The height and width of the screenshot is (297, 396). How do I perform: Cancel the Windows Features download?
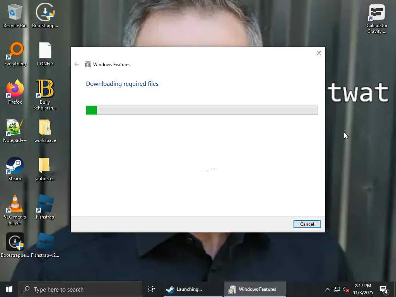(x=307, y=224)
